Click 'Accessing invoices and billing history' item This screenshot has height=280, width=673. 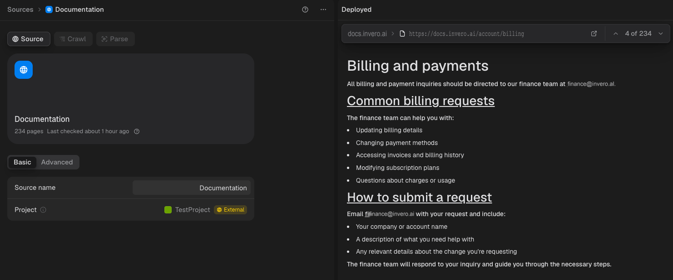(410, 155)
